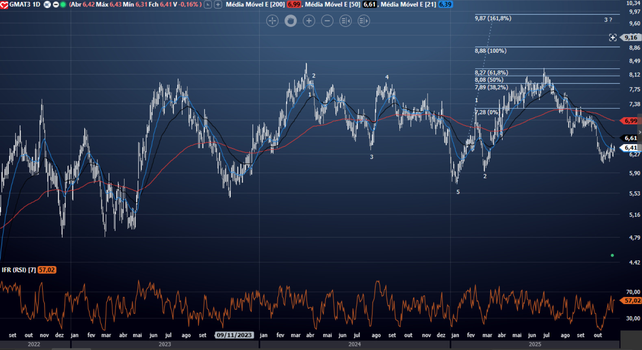Zoom in with the plus circle button
The height and width of the screenshot is (350, 642).
[x=309, y=21]
